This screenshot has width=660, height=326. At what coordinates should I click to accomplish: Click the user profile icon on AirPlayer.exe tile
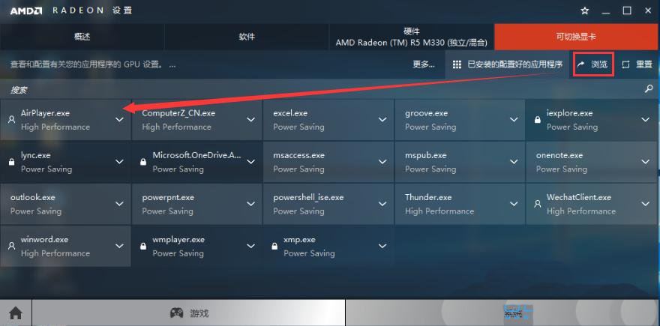pos(12,120)
